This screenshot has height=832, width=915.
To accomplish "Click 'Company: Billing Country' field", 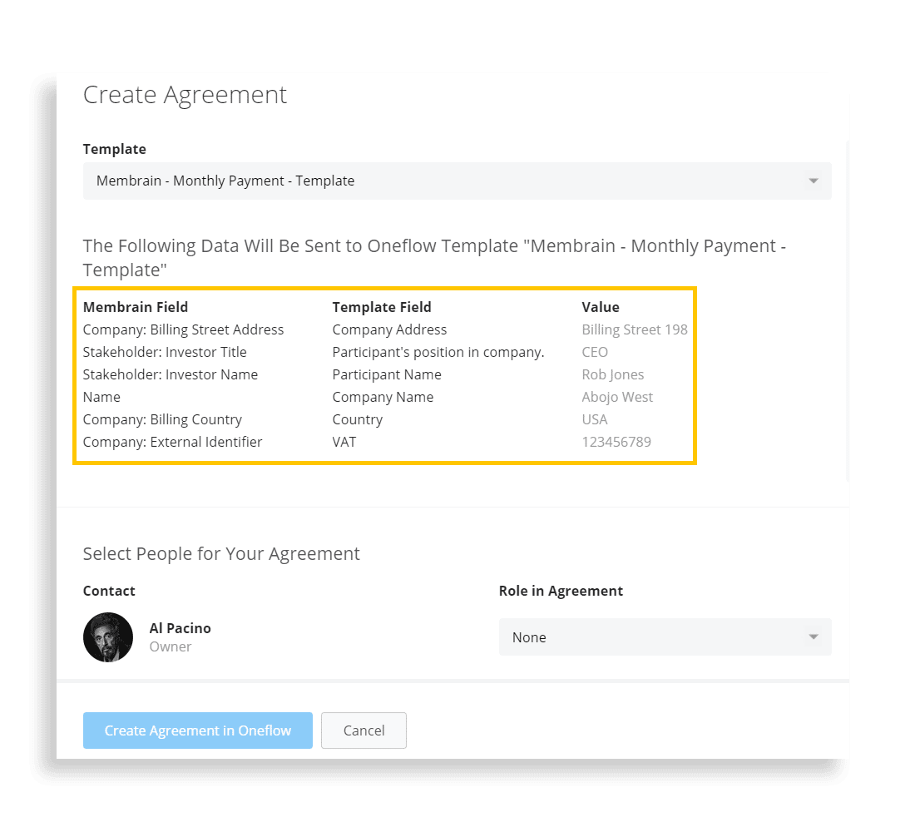I will (x=162, y=420).
